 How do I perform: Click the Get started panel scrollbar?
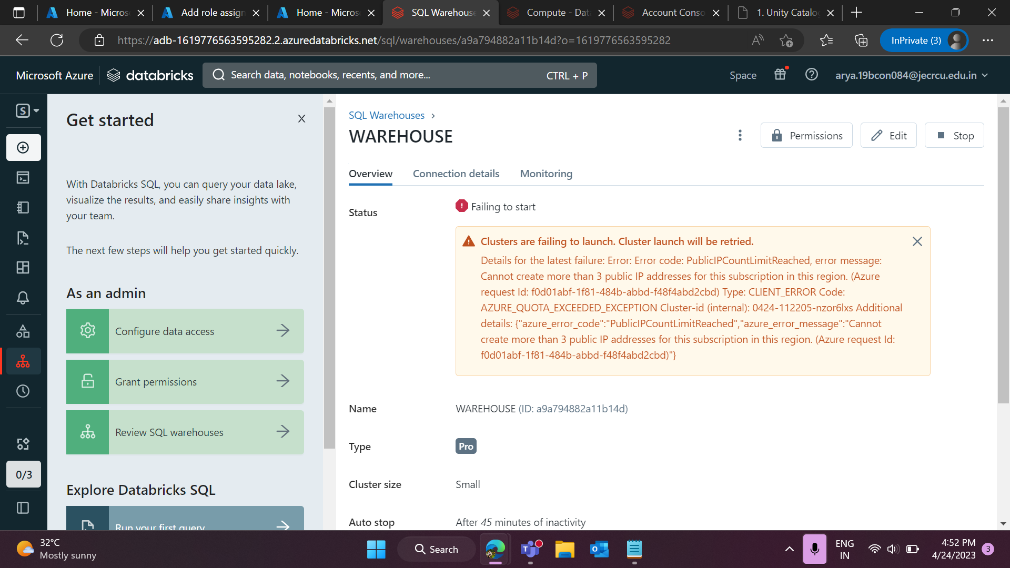click(329, 278)
